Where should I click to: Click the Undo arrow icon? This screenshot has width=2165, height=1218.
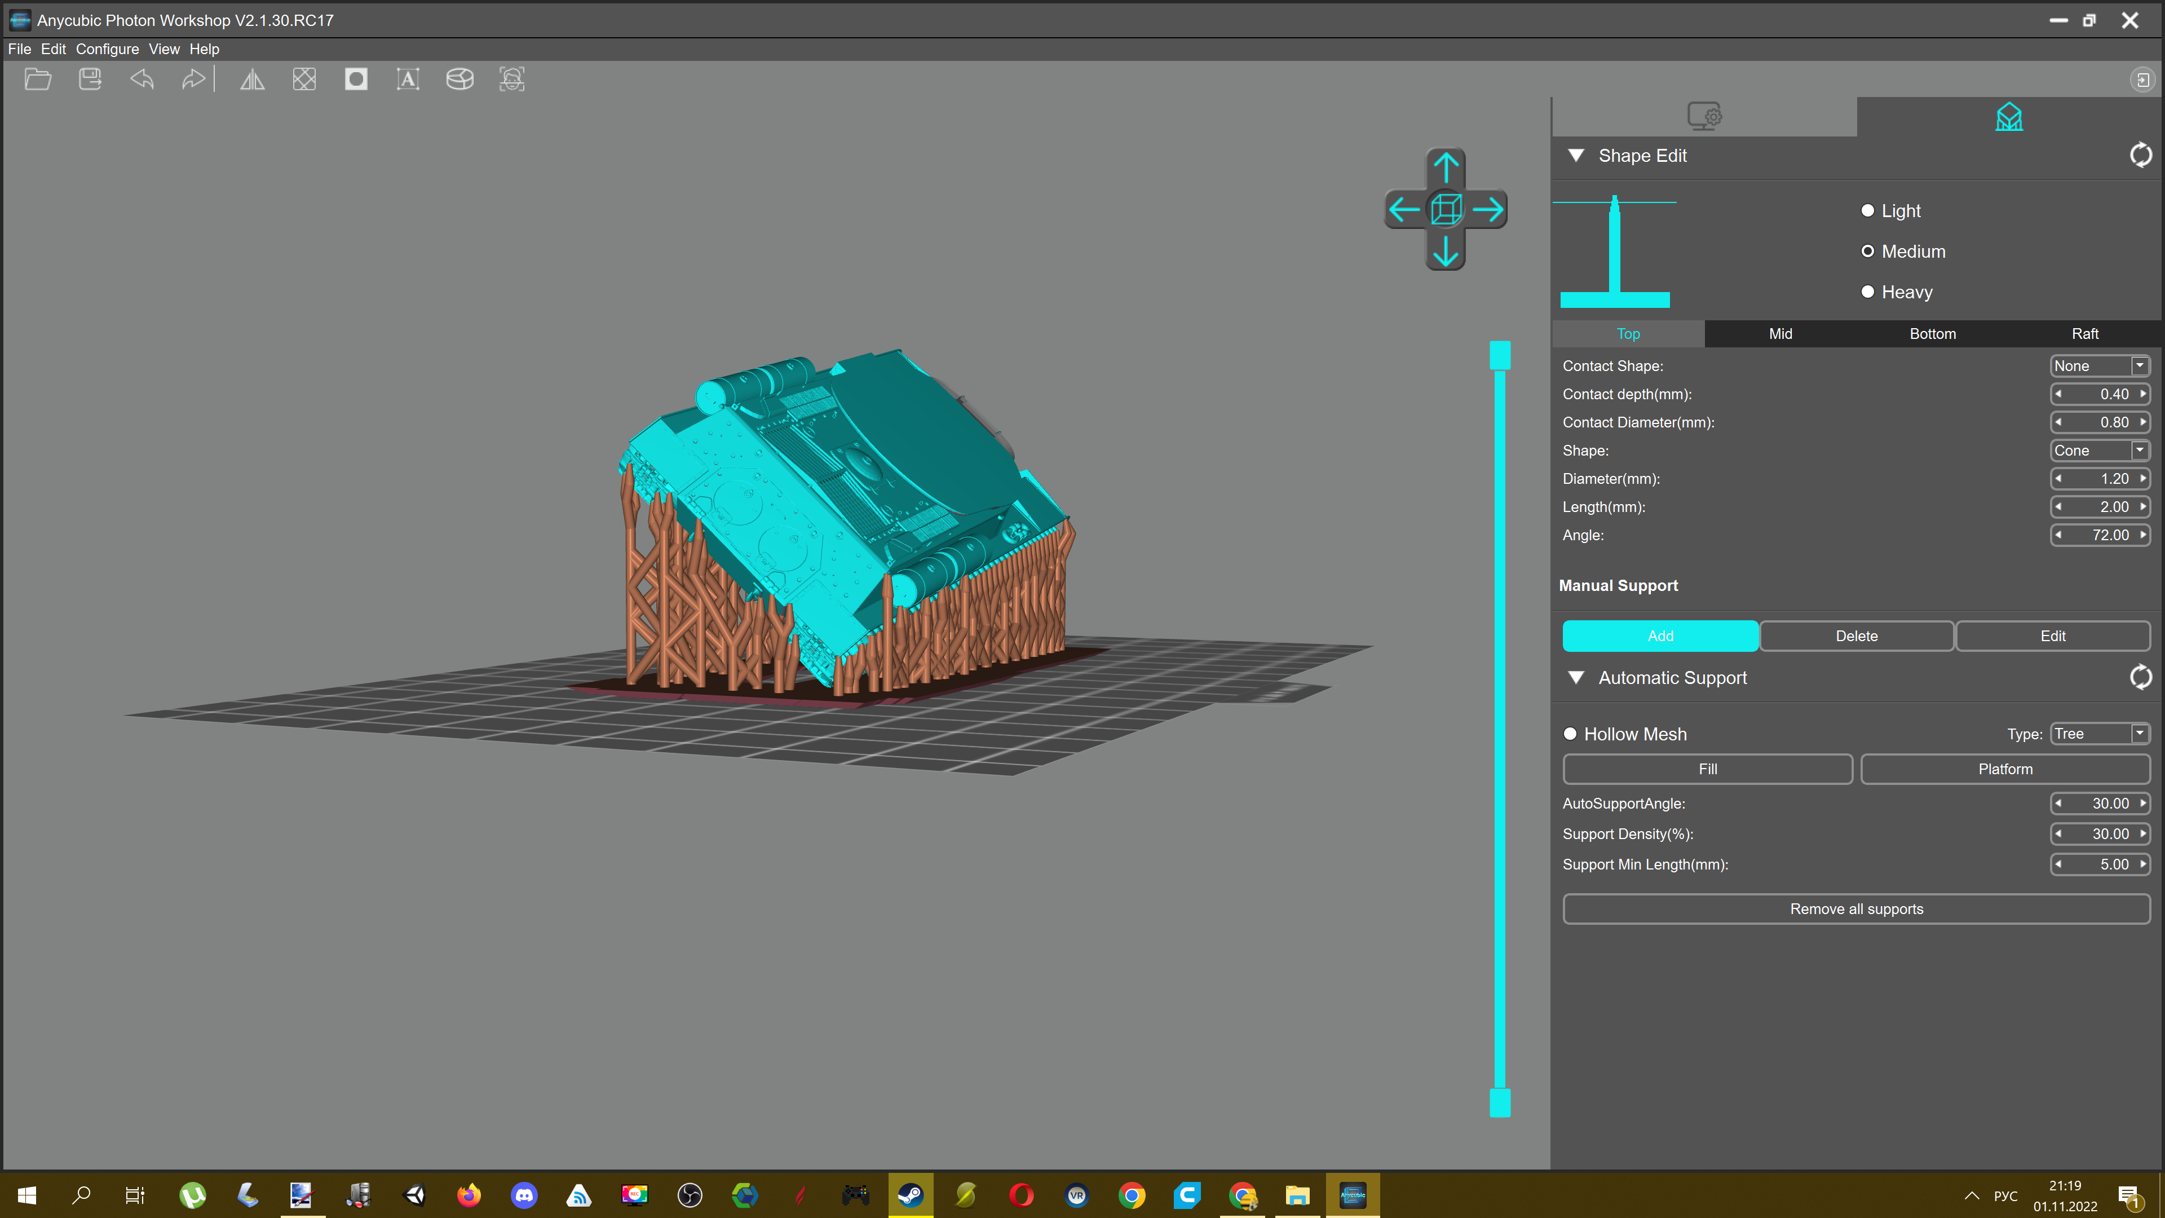click(x=142, y=80)
